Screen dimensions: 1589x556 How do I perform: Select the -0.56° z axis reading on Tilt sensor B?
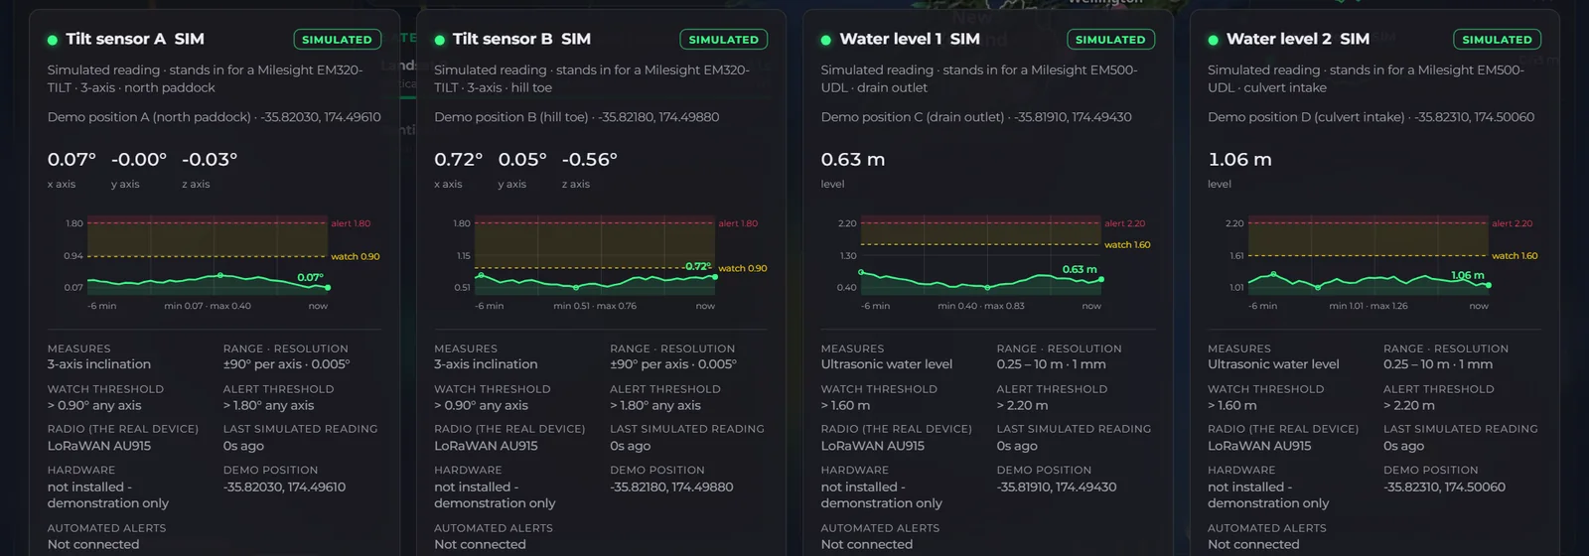(590, 160)
